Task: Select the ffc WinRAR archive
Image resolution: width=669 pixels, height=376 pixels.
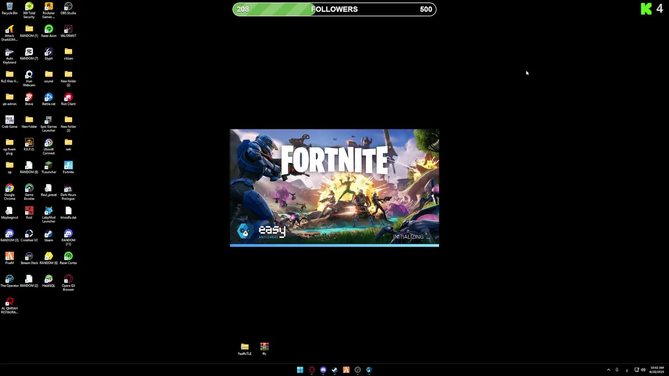Action: click(264, 349)
